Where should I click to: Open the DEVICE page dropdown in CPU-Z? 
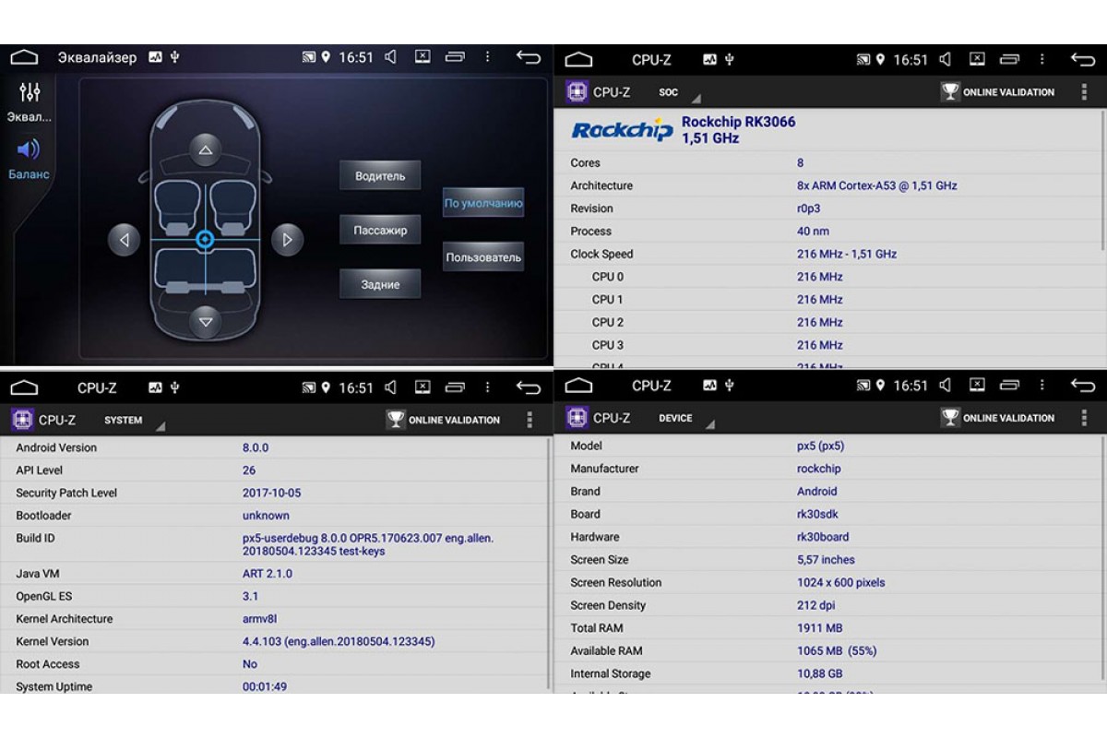(684, 419)
